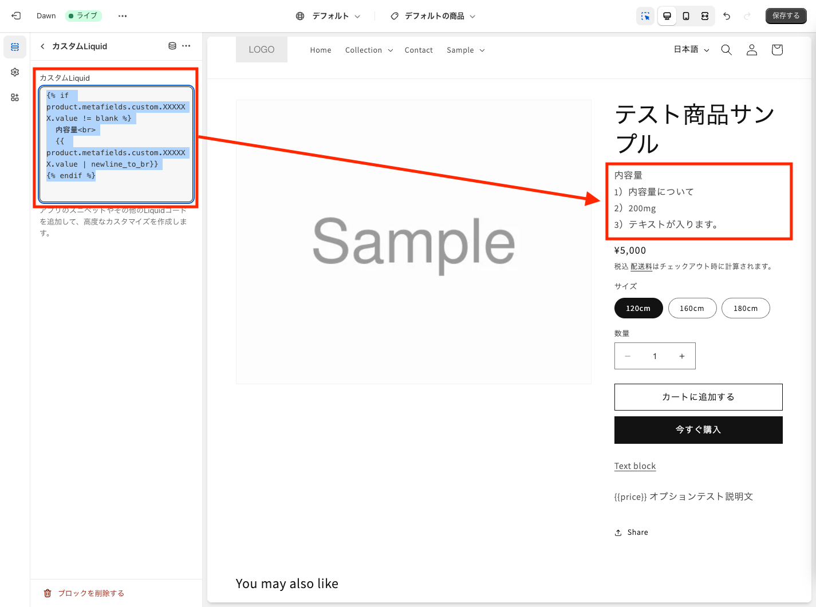The width and height of the screenshot is (816, 607).
Task: Open block options three-dot menu
Action: 186,46
